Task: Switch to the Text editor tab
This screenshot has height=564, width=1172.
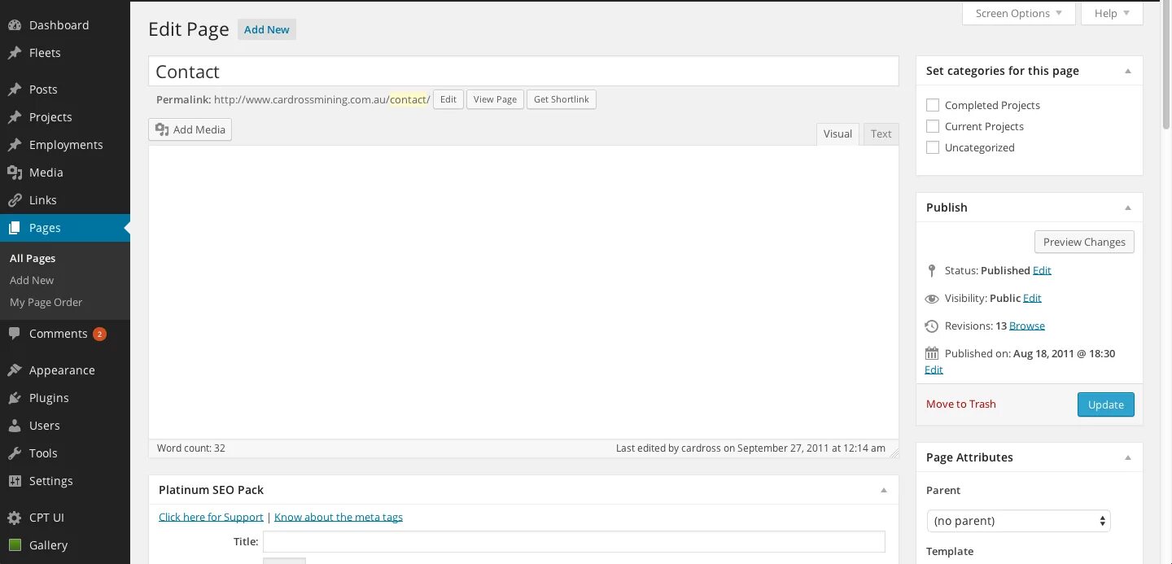Action: click(881, 134)
